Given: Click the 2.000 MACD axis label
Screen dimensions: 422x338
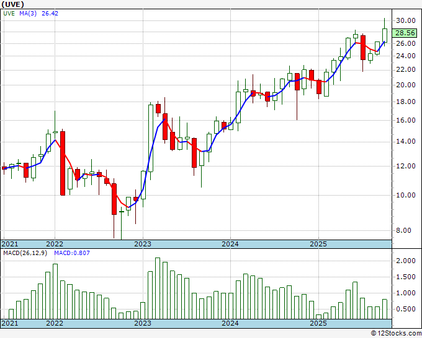Looking at the screenshot, I should click(406, 261).
